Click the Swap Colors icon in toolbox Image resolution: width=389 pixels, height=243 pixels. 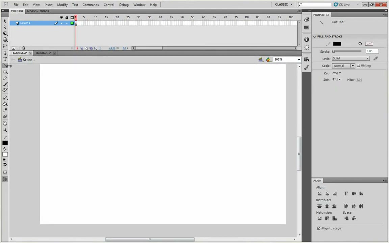point(5,164)
